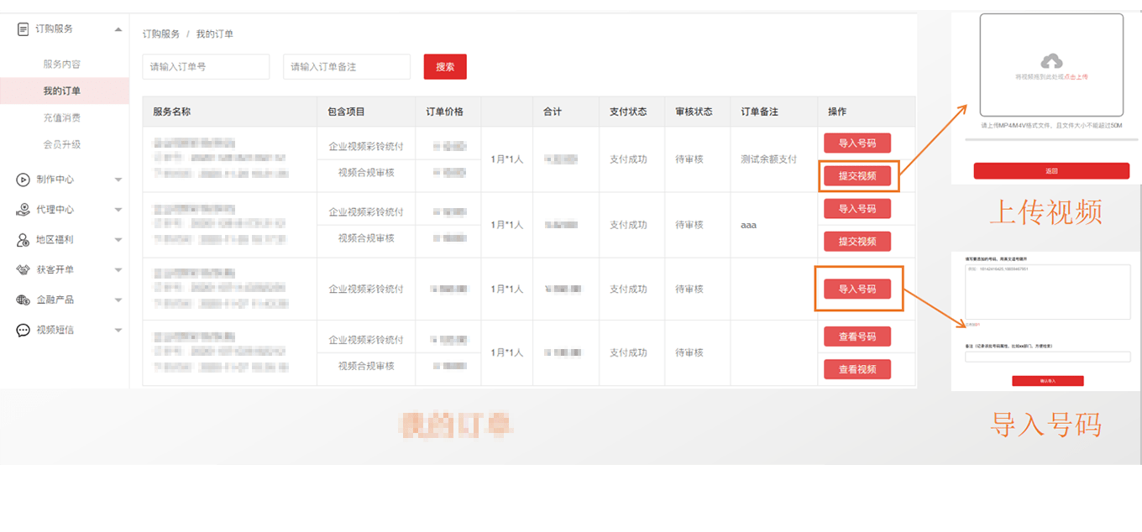The width and height of the screenshot is (1142, 532).
Task: Expand the 视频短信 menu
Action: (118, 330)
